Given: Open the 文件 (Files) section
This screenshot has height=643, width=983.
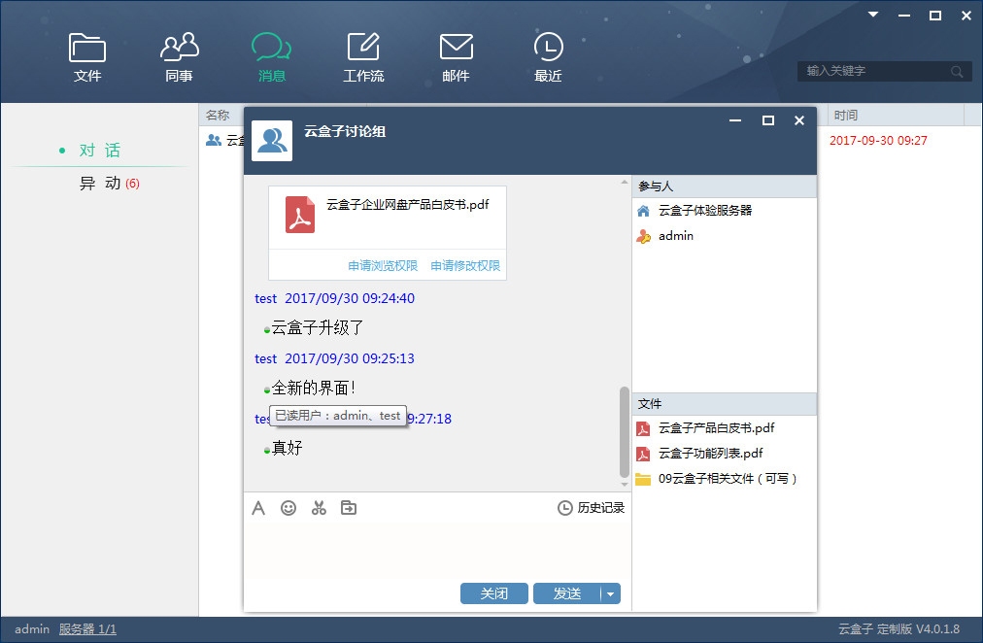Looking at the screenshot, I should pyautogui.click(x=87, y=57).
